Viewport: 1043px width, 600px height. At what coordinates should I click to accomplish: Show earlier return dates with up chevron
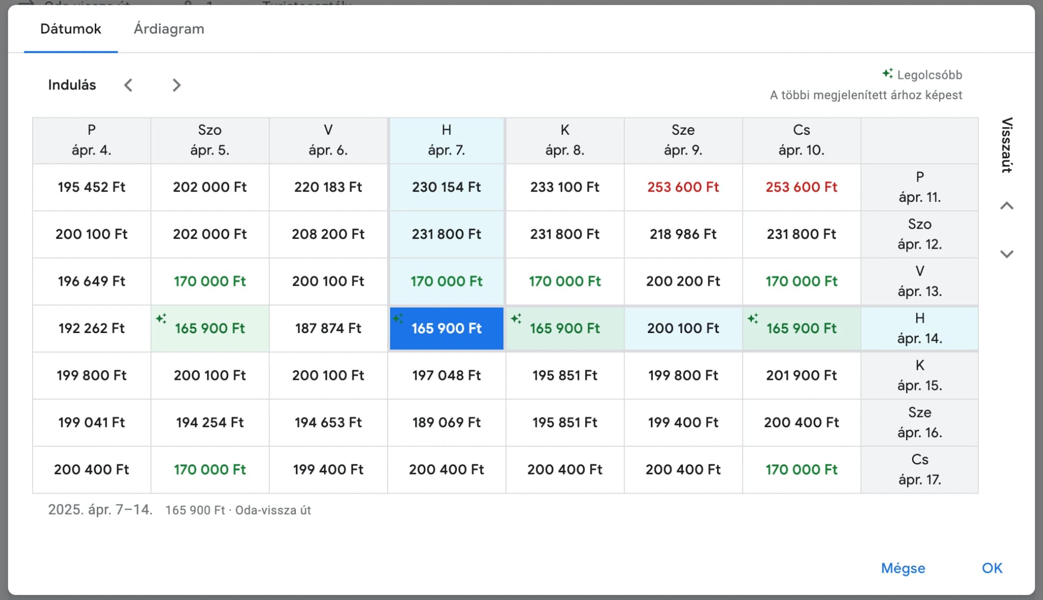point(1006,206)
